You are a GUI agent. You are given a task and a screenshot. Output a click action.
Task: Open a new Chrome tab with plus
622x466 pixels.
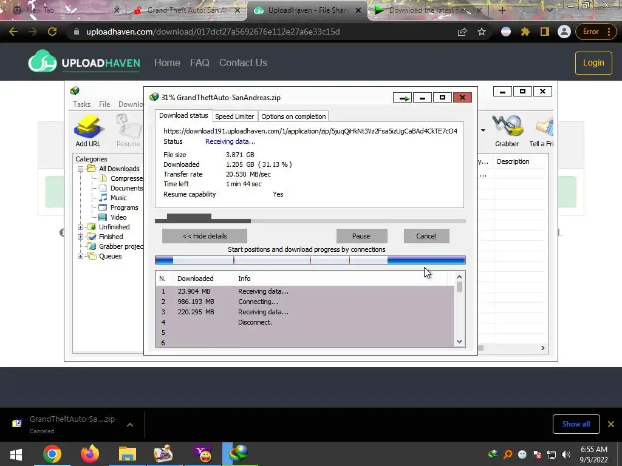(x=502, y=10)
